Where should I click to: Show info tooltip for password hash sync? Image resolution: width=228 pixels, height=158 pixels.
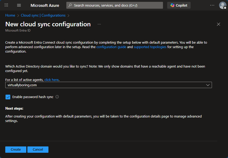(x=57, y=97)
